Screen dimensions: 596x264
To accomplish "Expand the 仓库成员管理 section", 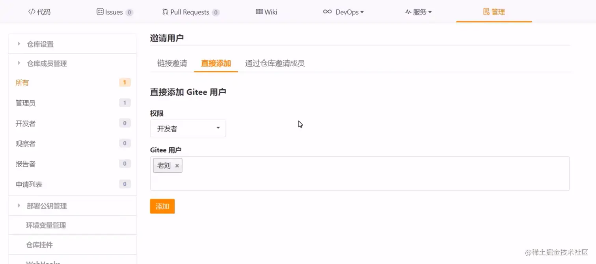I will (x=73, y=63).
